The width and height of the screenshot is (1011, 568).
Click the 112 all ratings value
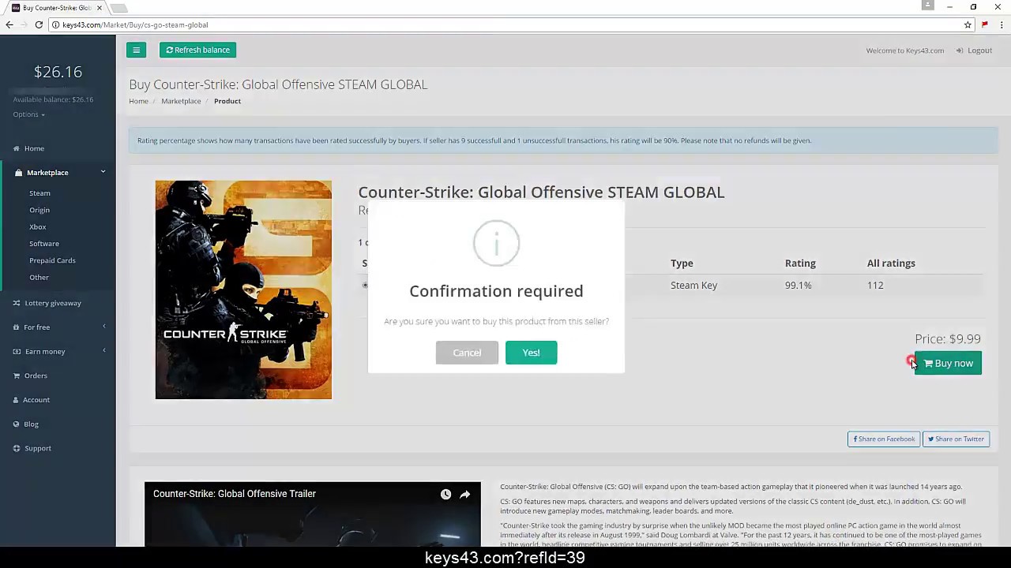(x=875, y=286)
